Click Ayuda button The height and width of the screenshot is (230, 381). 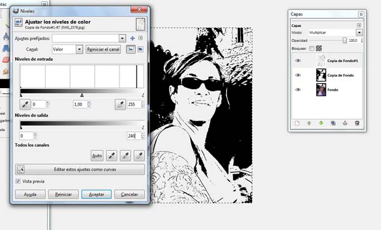(x=30, y=195)
